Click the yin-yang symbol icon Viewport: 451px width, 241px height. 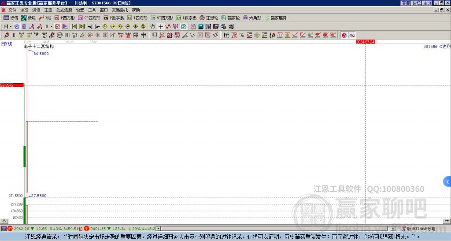pyautogui.click(x=344, y=35)
